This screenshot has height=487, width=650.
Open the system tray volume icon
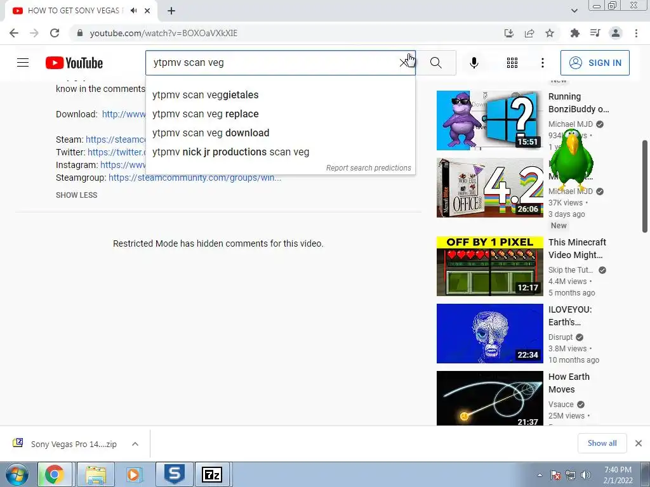tap(585, 475)
